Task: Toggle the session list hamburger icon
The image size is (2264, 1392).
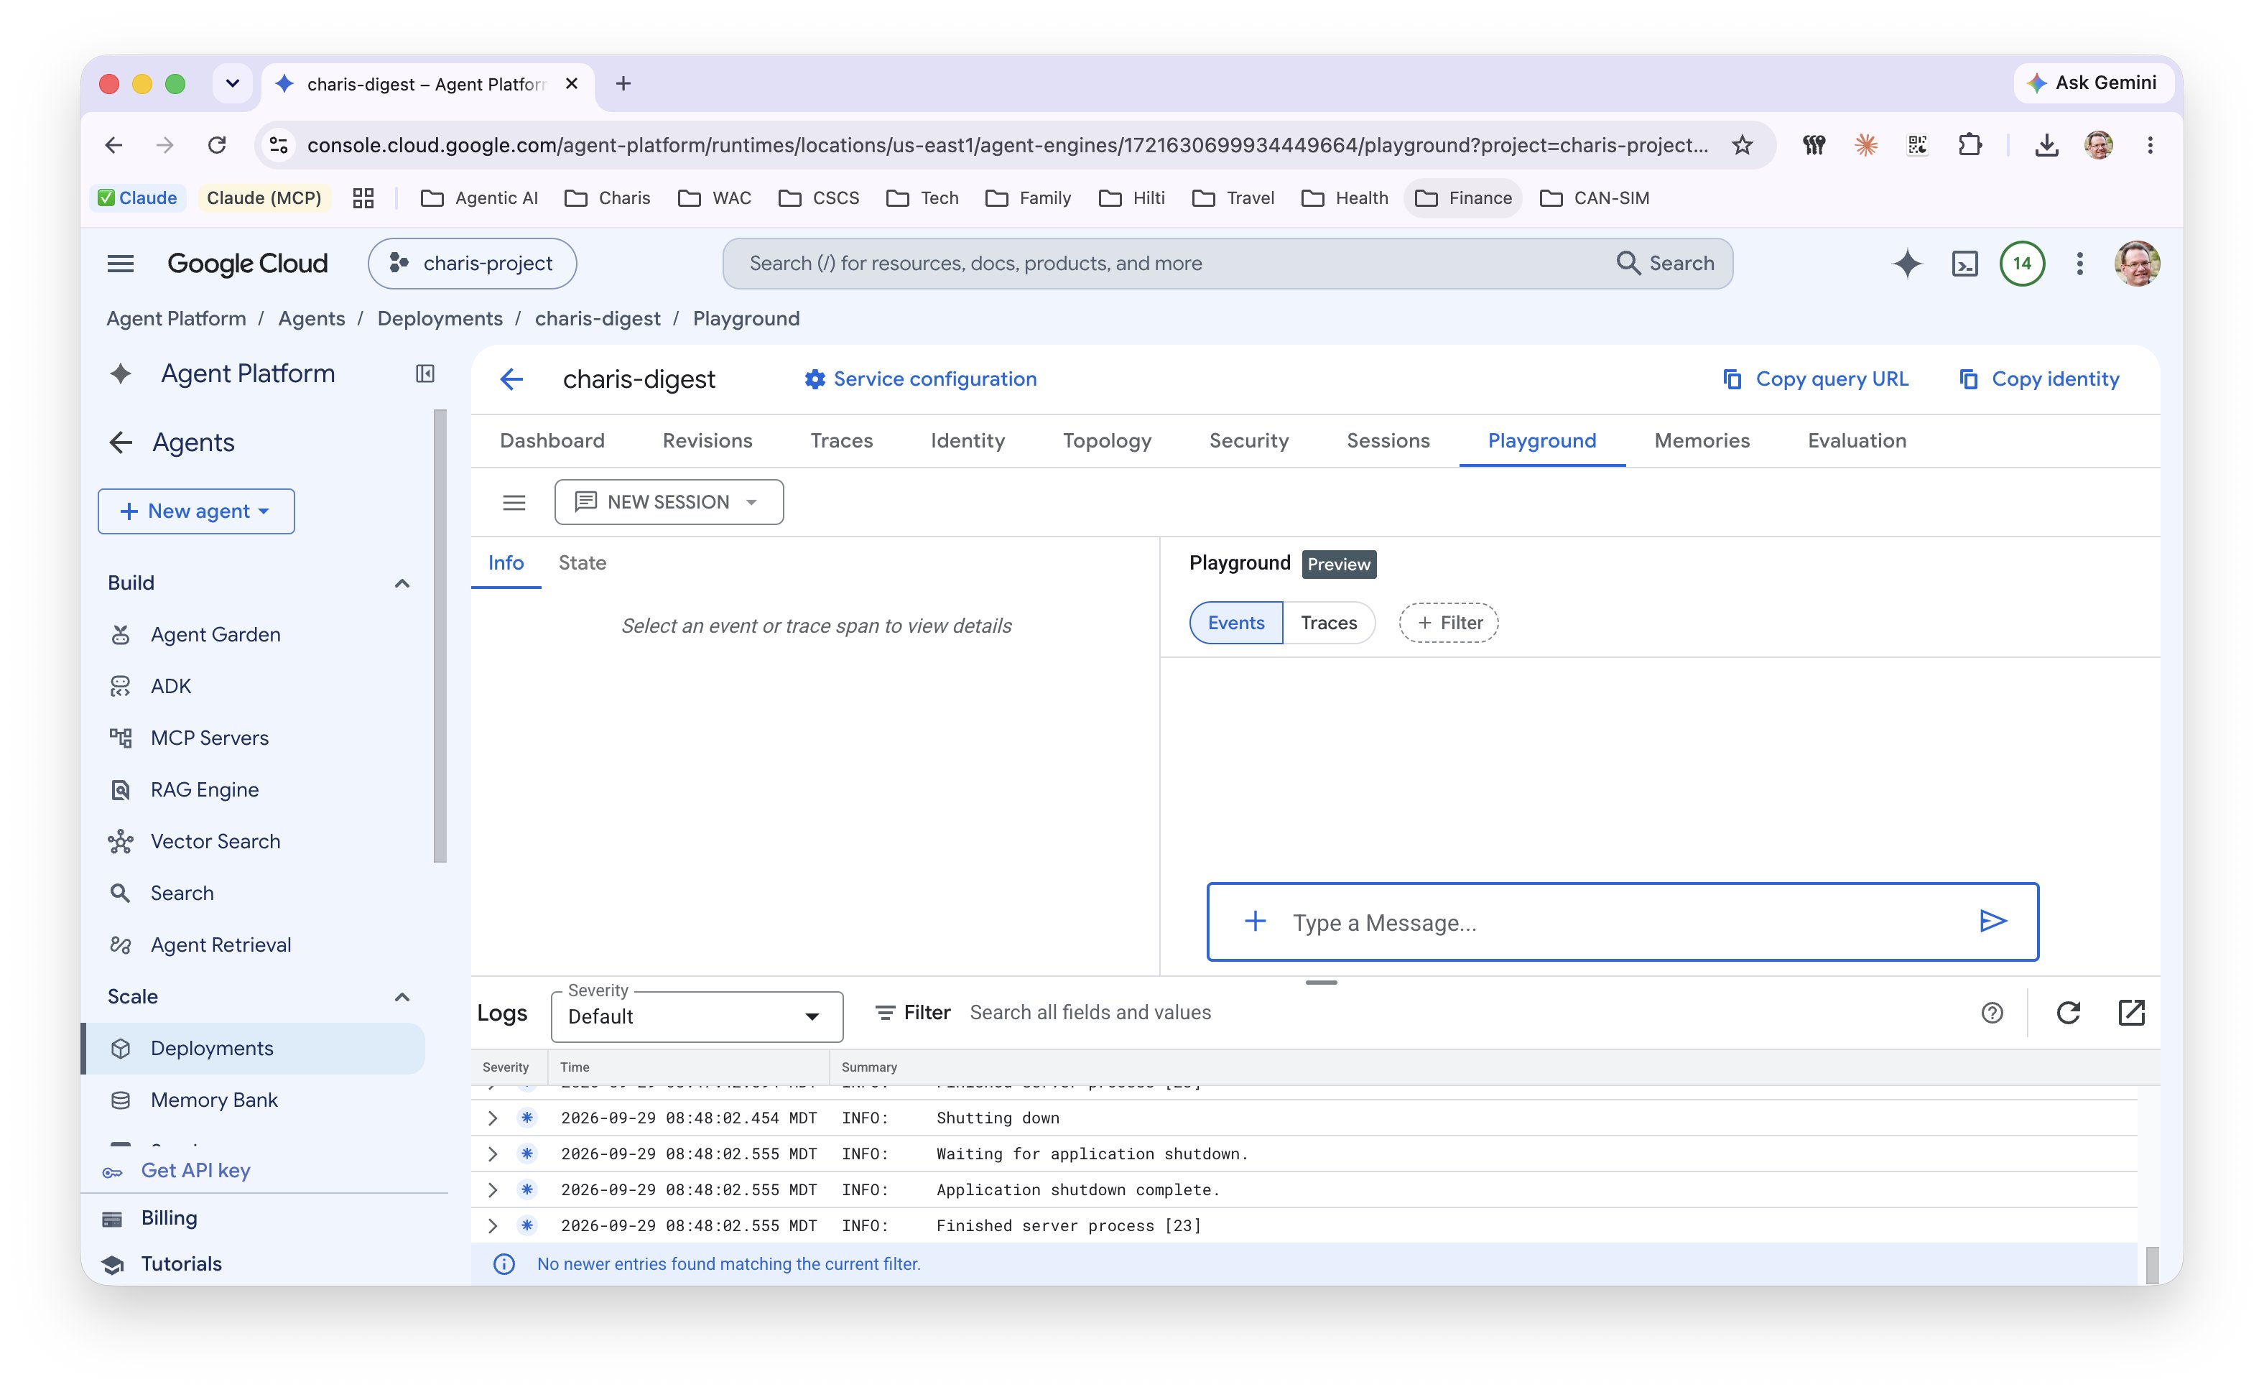Action: 514,502
